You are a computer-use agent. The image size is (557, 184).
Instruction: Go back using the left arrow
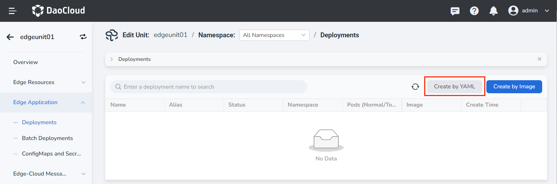coord(10,37)
